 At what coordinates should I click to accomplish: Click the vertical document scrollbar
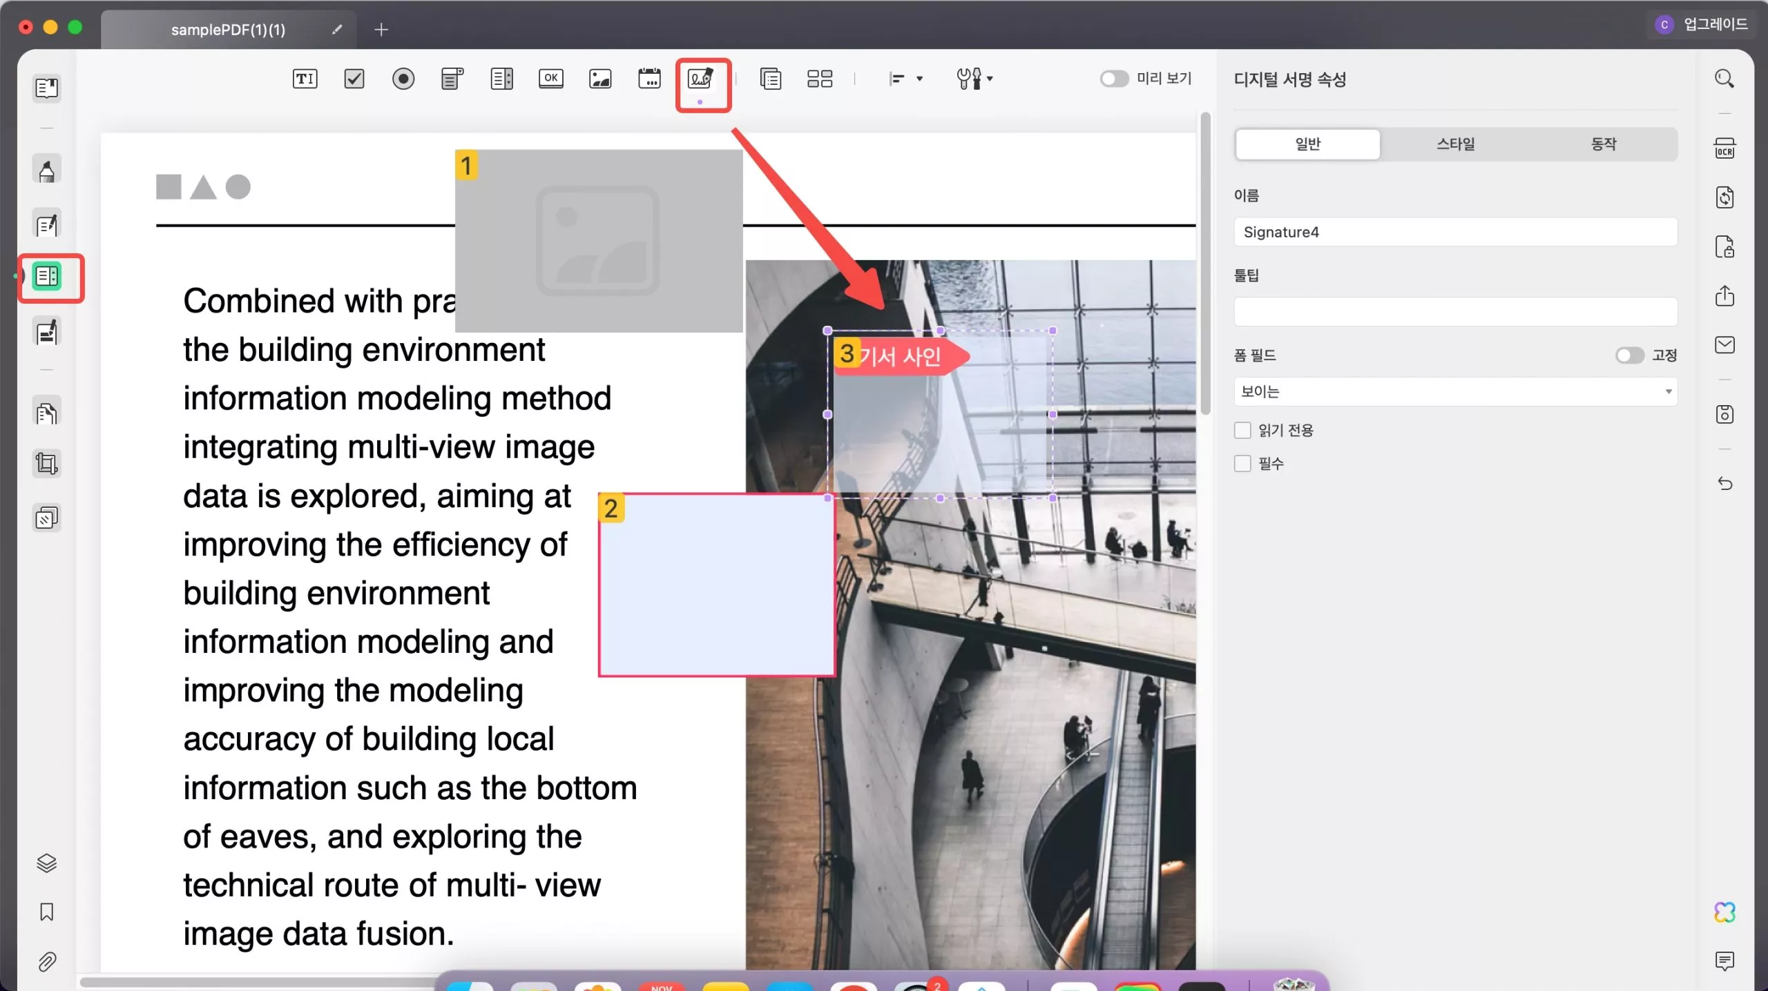coord(1205,264)
